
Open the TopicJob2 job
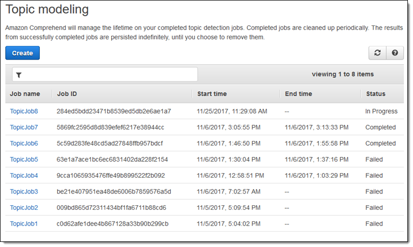tap(24, 208)
